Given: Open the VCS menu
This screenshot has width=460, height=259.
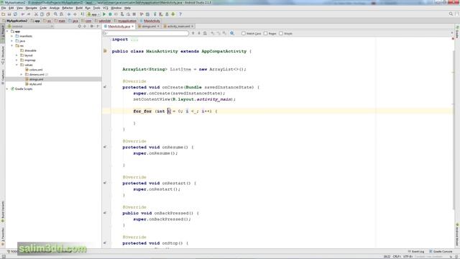Looking at the screenshot, I should pyautogui.click(x=106, y=8).
